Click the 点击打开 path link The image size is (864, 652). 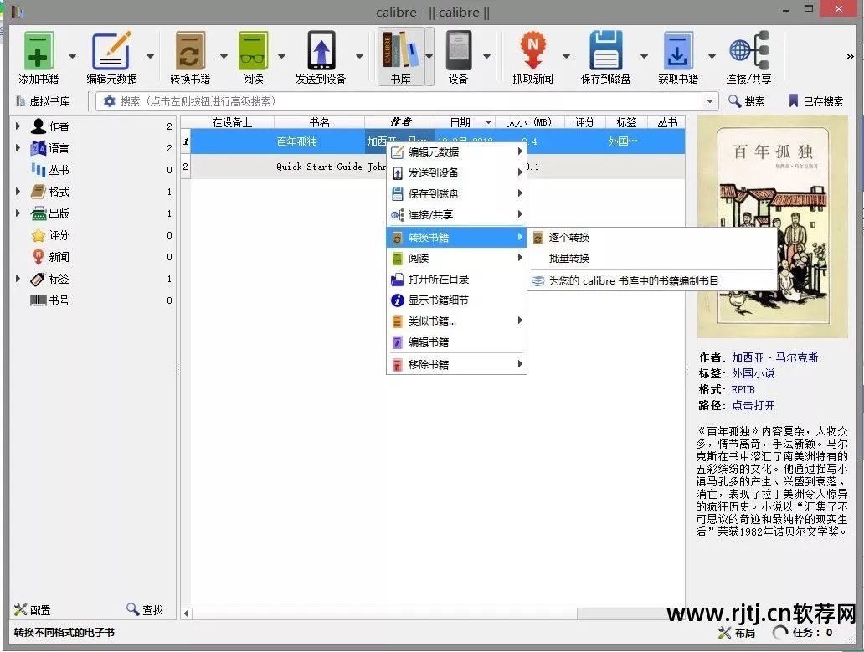tap(753, 405)
